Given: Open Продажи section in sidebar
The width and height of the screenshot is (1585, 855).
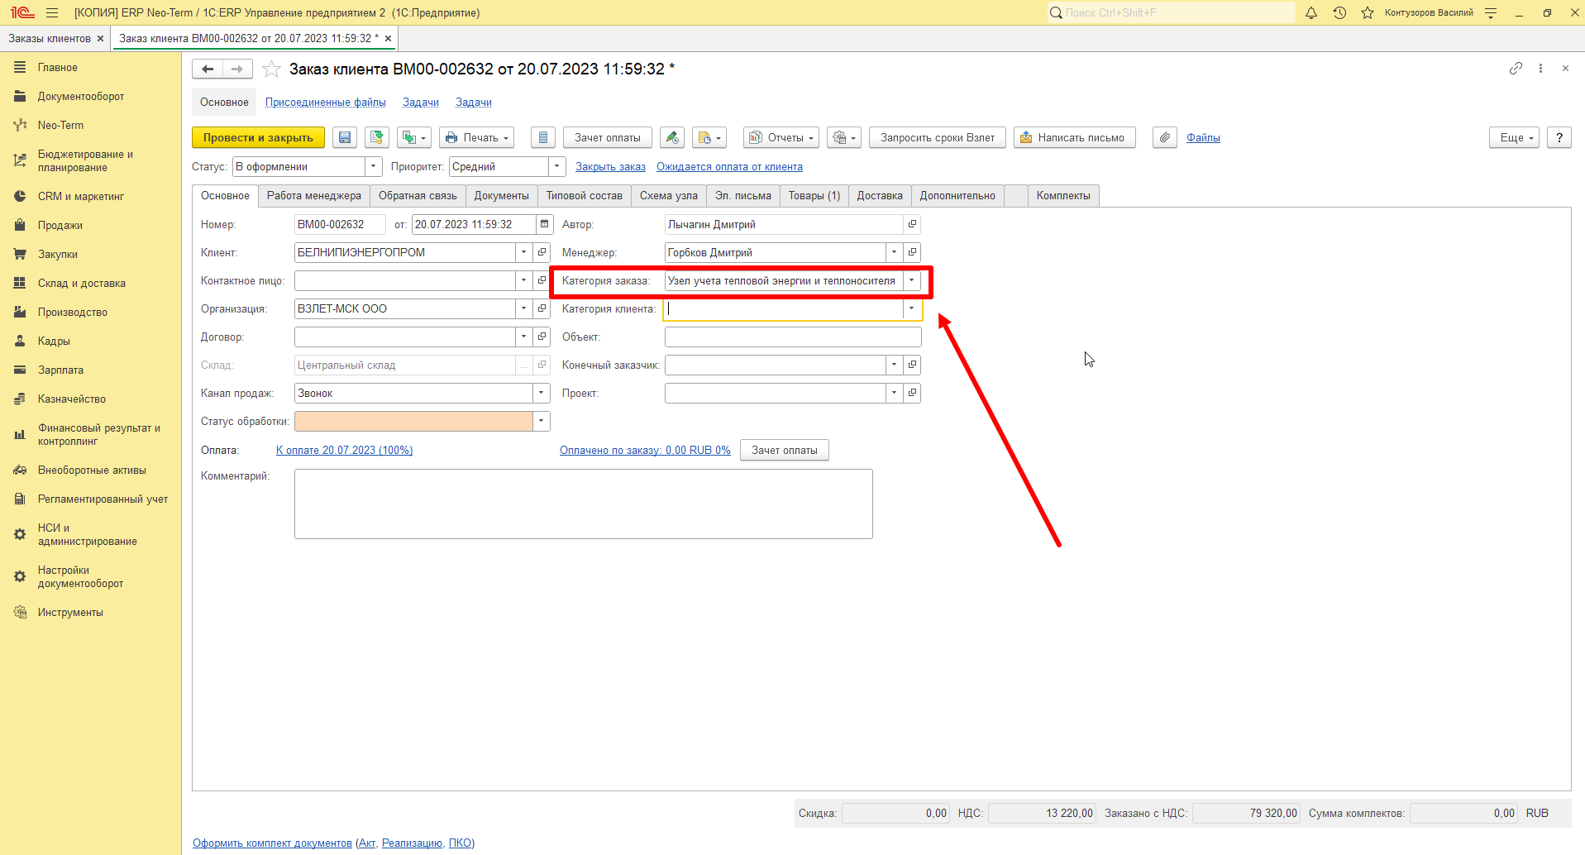Looking at the screenshot, I should point(60,225).
